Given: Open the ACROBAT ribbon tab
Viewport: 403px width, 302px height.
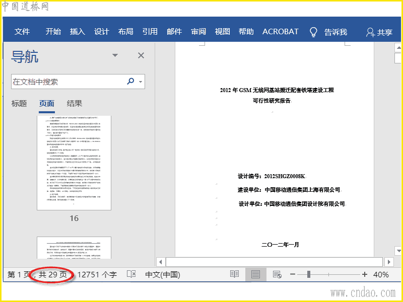Looking at the screenshot, I should 280,32.
